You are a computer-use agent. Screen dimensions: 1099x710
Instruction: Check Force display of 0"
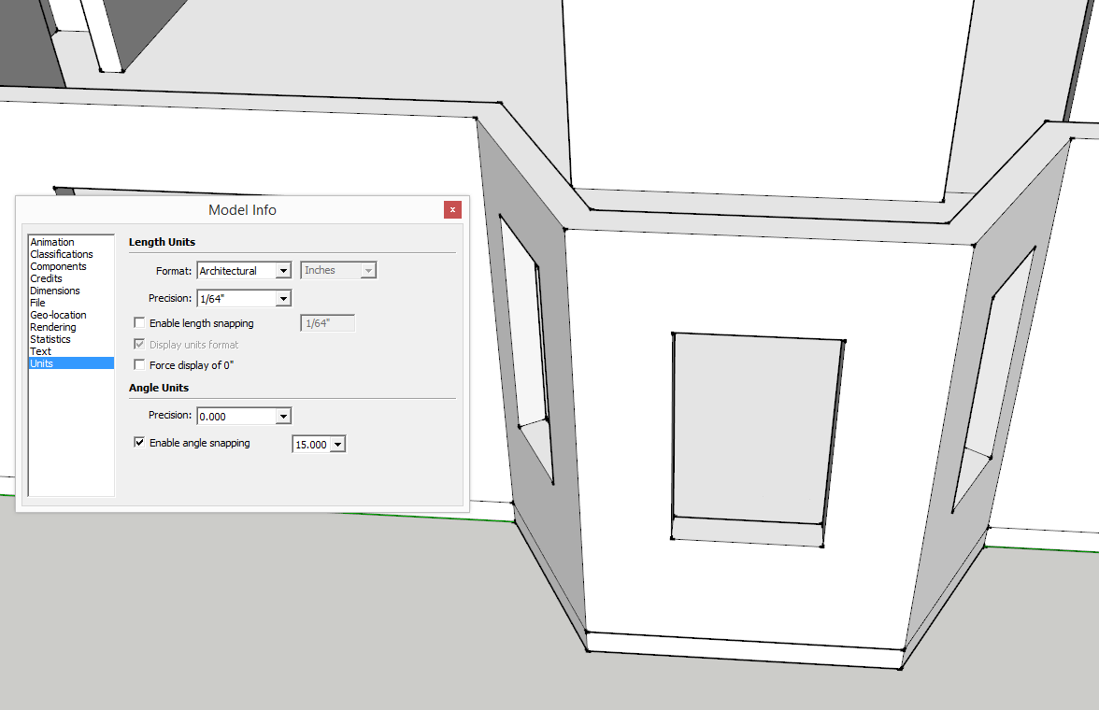(x=139, y=364)
